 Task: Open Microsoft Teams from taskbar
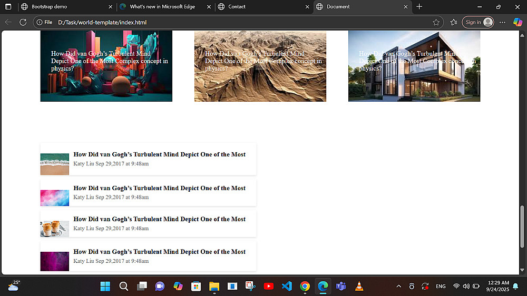341,287
